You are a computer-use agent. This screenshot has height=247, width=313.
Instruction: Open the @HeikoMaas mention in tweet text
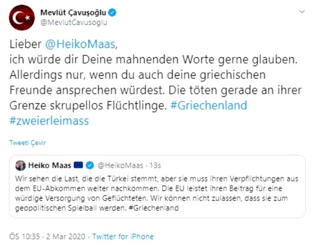[x=80, y=44]
